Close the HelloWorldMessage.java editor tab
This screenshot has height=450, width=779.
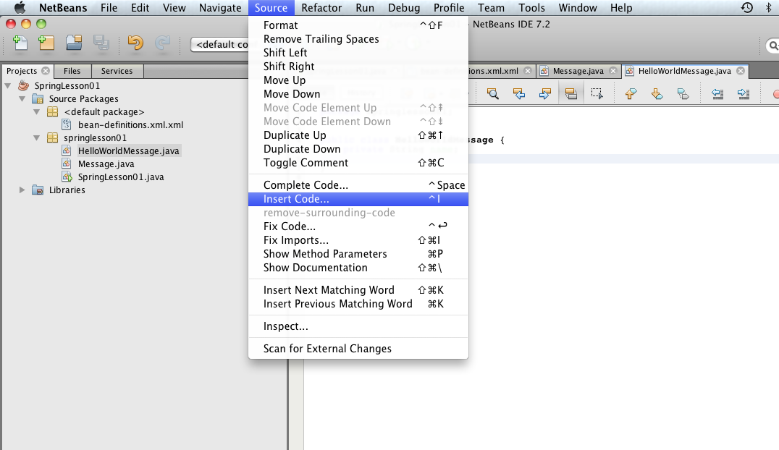740,71
